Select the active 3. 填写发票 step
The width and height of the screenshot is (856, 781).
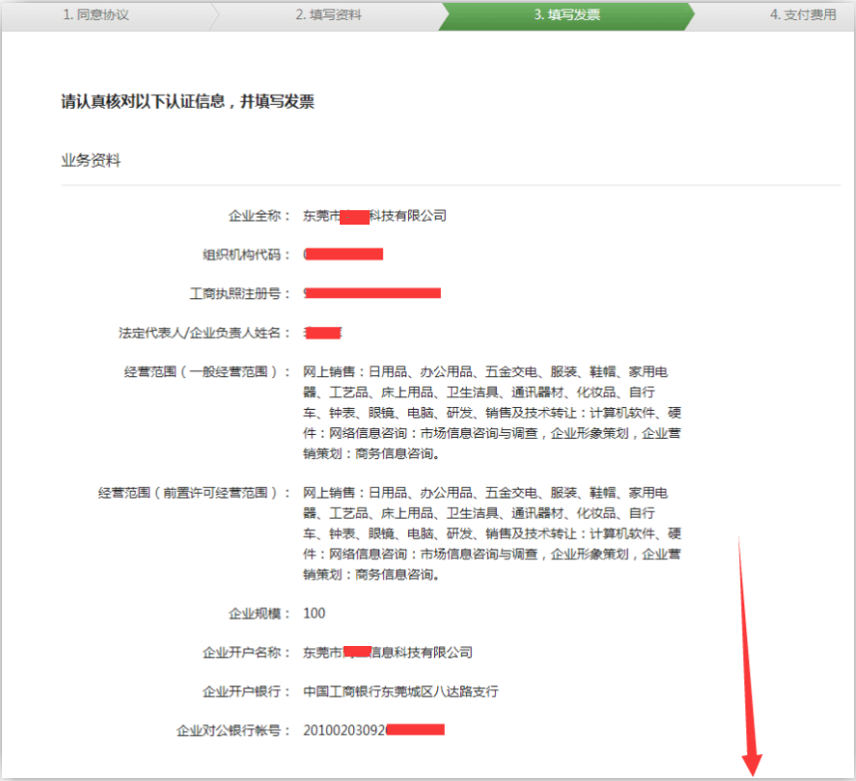[x=566, y=15]
